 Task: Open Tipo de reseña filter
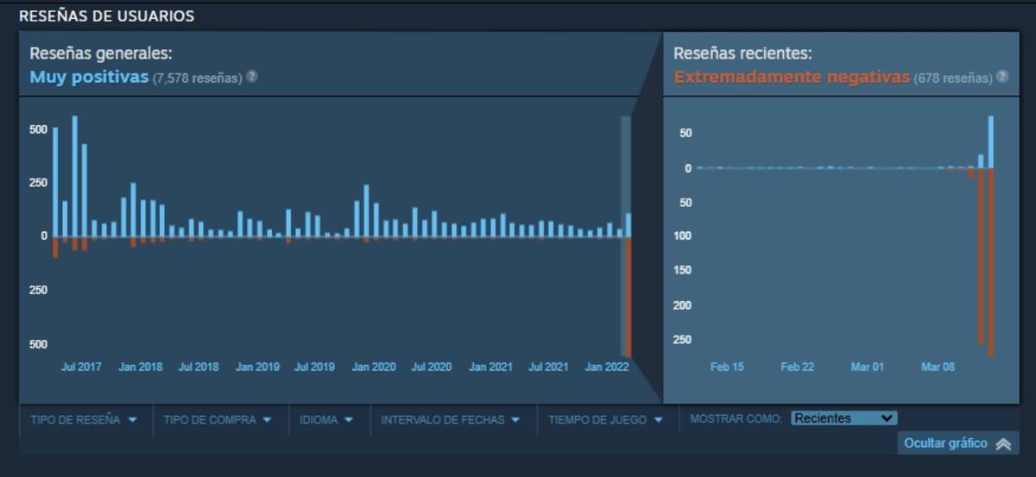click(x=84, y=420)
